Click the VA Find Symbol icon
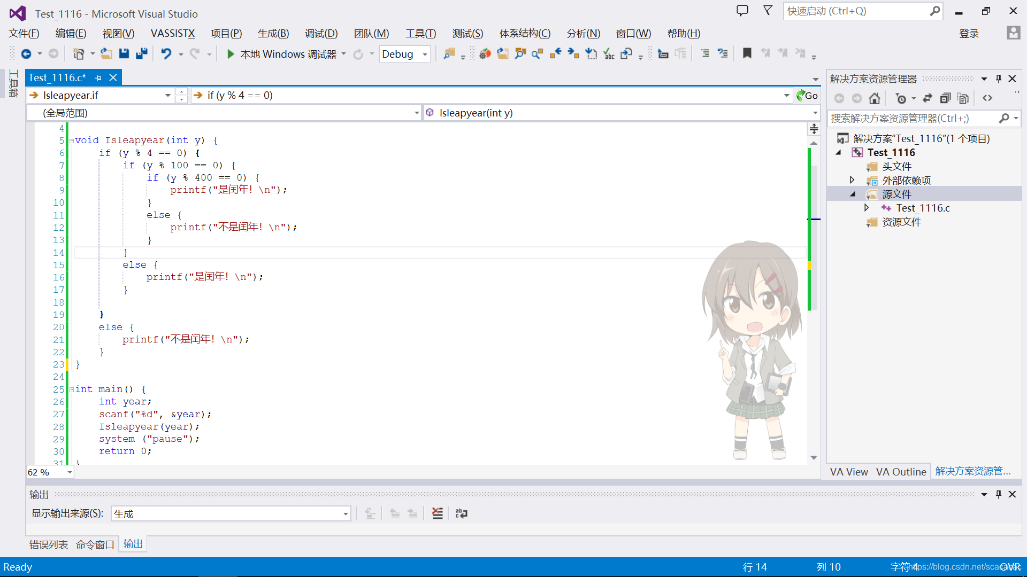Screen dimensions: 1027x577 pyautogui.click(x=520, y=54)
